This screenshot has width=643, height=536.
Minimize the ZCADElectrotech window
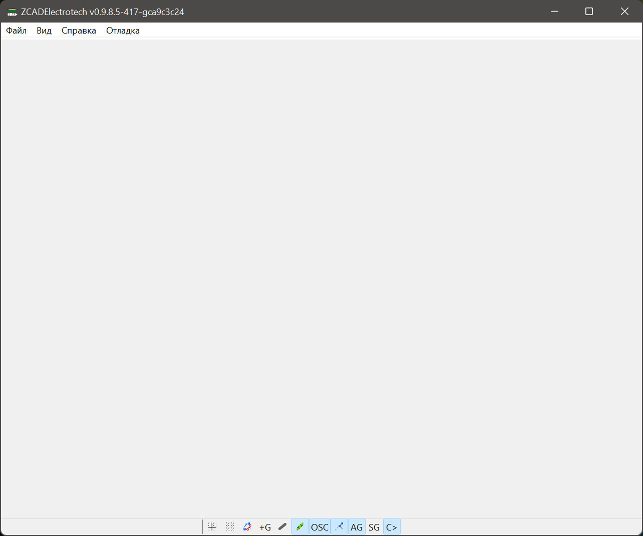[x=554, y=12]
